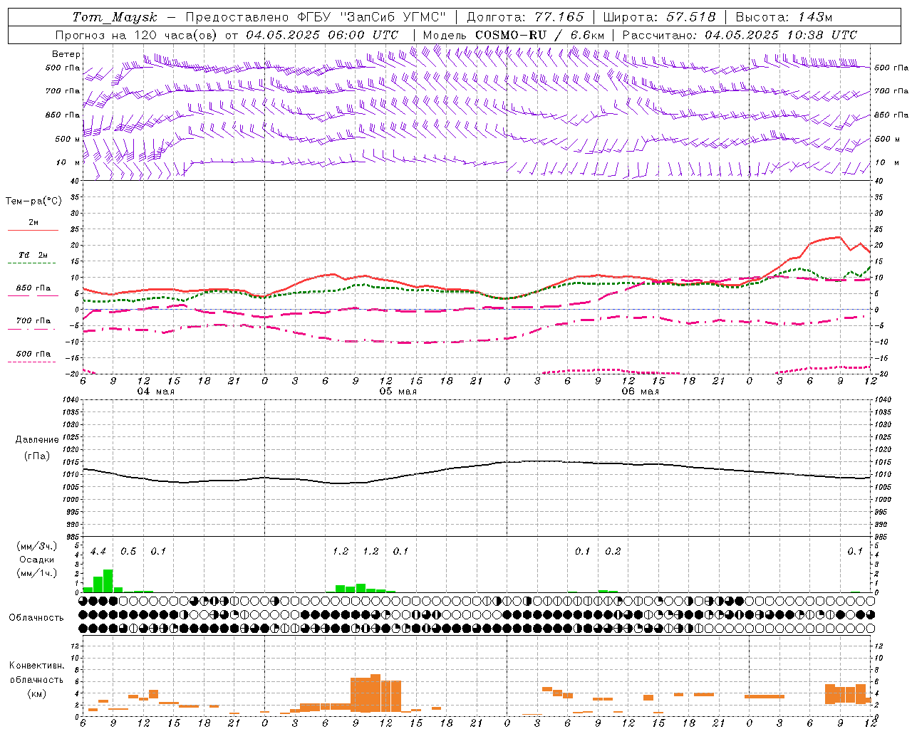Click the 05 мая date label
The width and height of the screenshot is (912, 729).
click(x=398, y=392)
